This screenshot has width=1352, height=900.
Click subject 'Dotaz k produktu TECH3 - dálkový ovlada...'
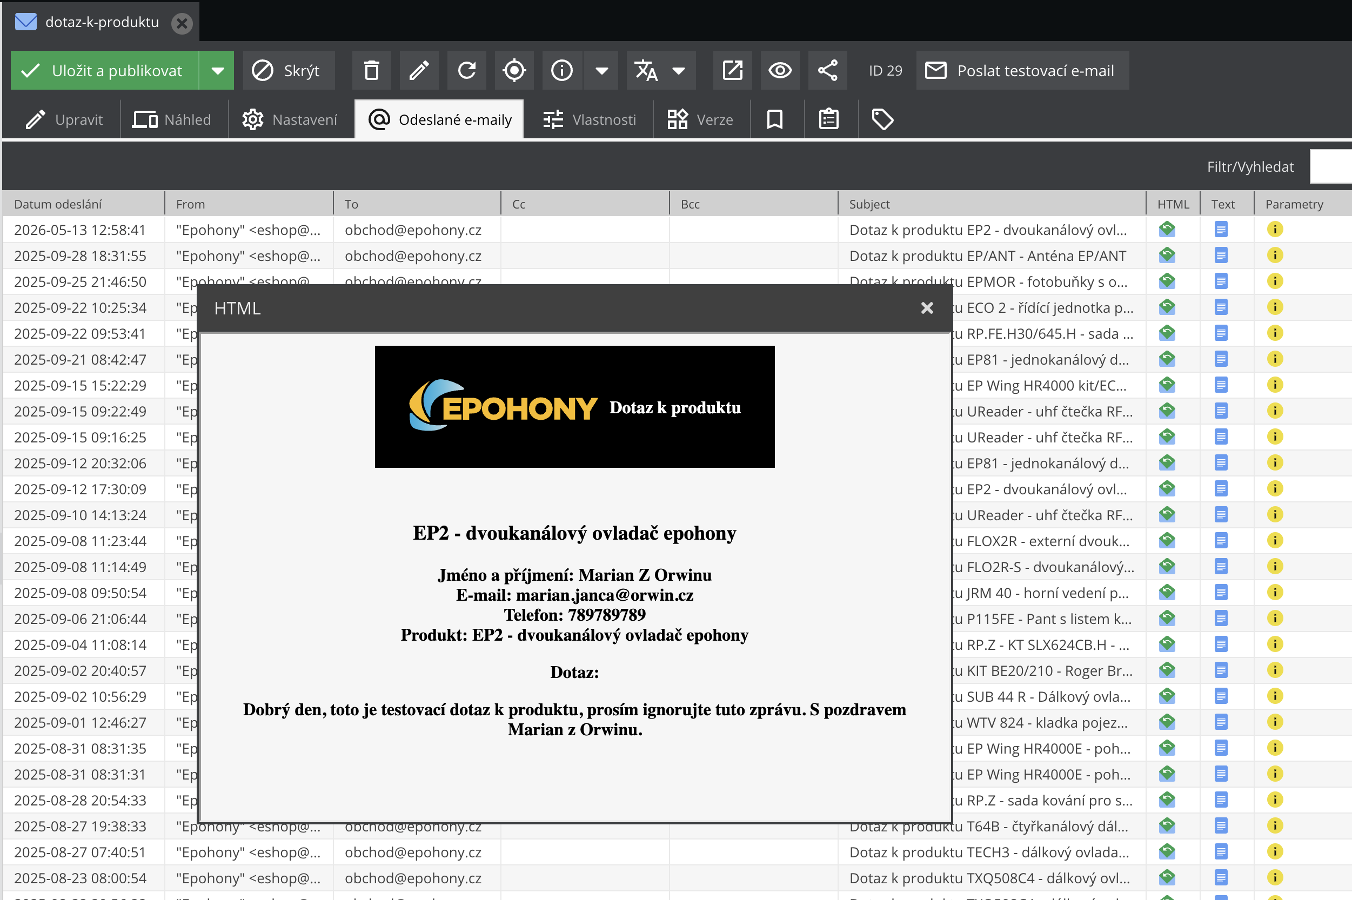pyautogui.click(x=989, y=852)
